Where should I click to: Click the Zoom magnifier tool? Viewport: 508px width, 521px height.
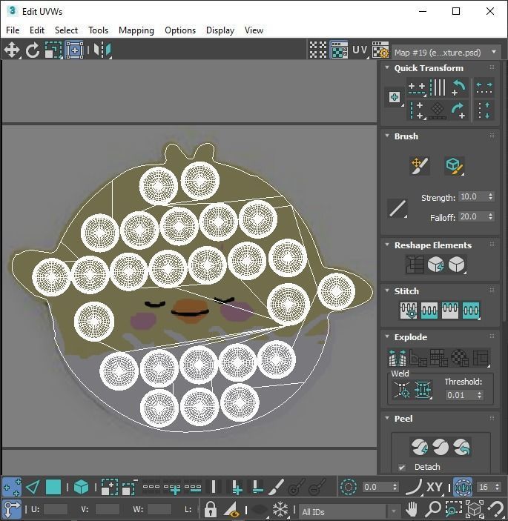pyautogui.click(x=433, y=508)
